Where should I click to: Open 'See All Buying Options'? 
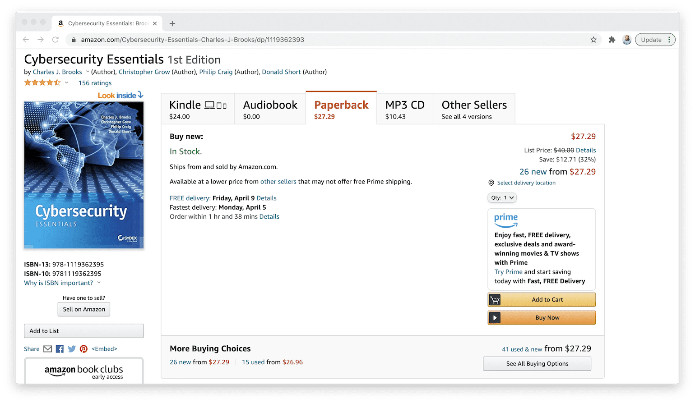pos(537,363)
